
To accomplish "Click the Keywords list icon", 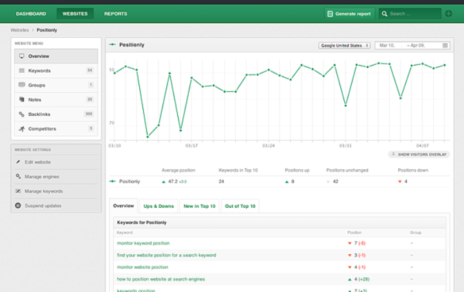I will click(x=22, y=71).
